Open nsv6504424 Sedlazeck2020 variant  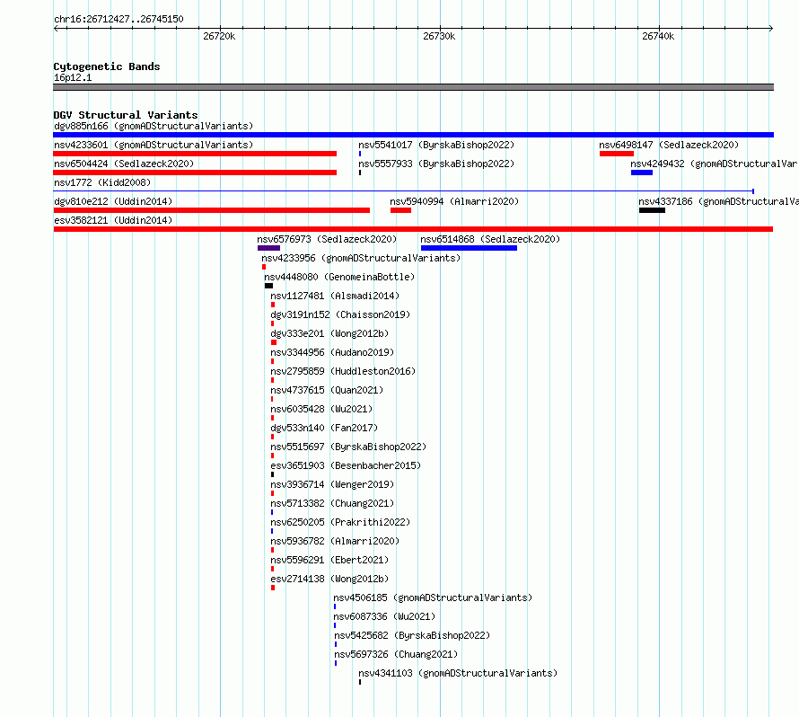point(124,164)
